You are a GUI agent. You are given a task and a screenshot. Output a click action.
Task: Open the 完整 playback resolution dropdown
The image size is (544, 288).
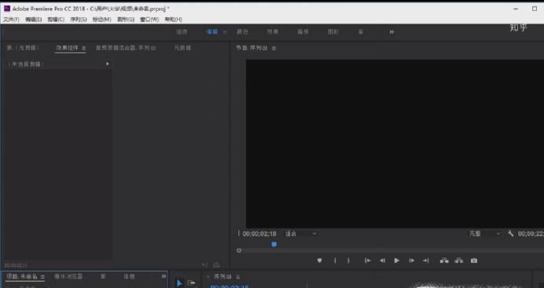tap(485, 234)
